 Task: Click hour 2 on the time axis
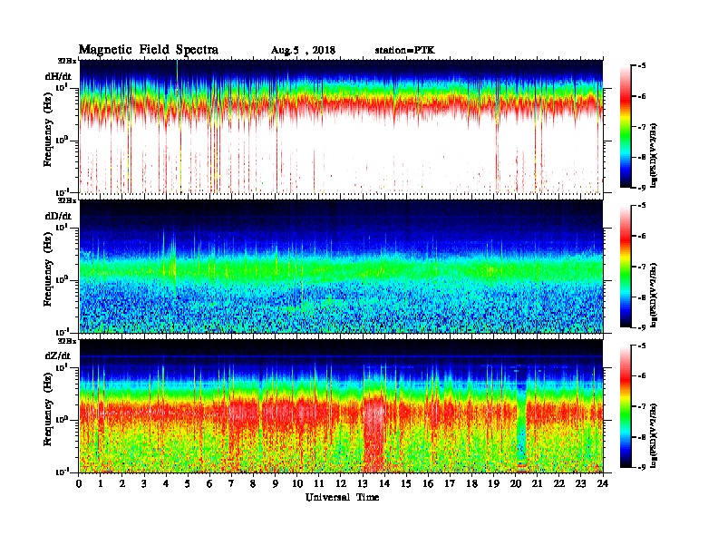click(x=122, y=484)
